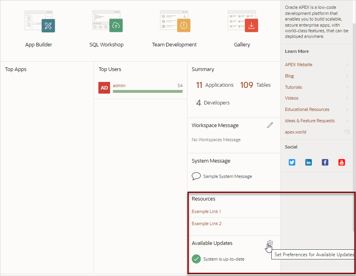Open the Gallery download icon
The height and width of the screenshot is (276, 356).
251,25
